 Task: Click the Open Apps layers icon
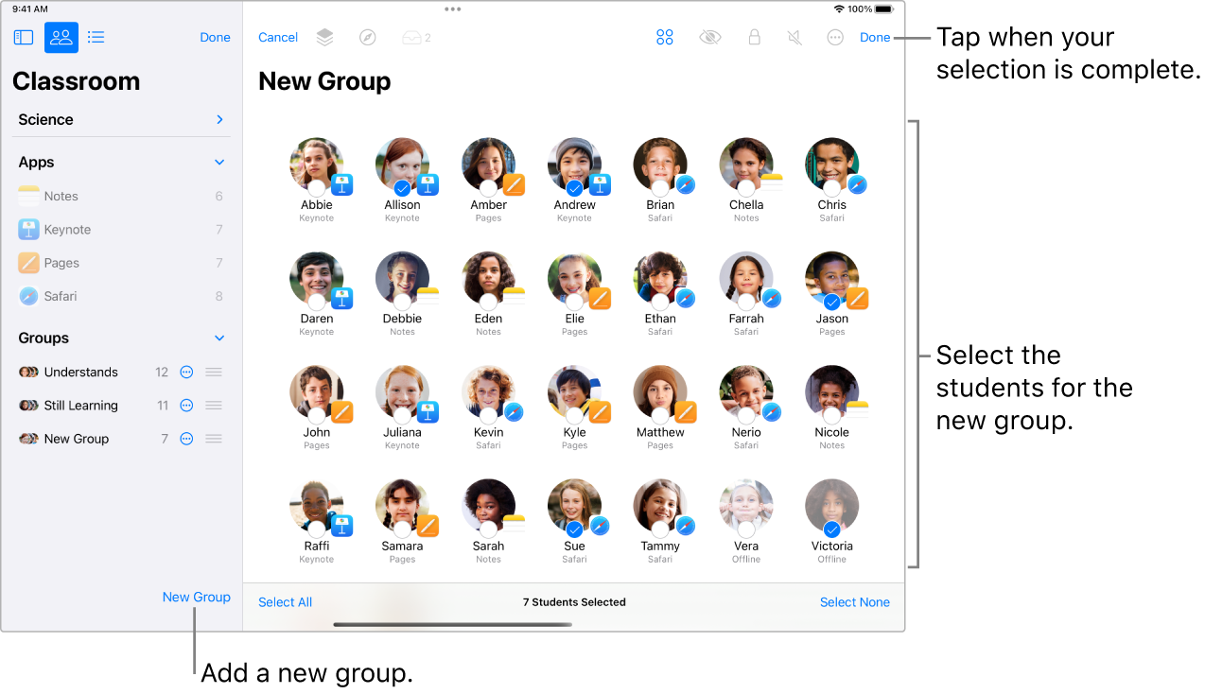tap(324, 37)
